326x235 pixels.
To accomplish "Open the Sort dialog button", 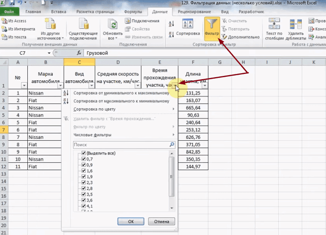I will coord(188,28).
